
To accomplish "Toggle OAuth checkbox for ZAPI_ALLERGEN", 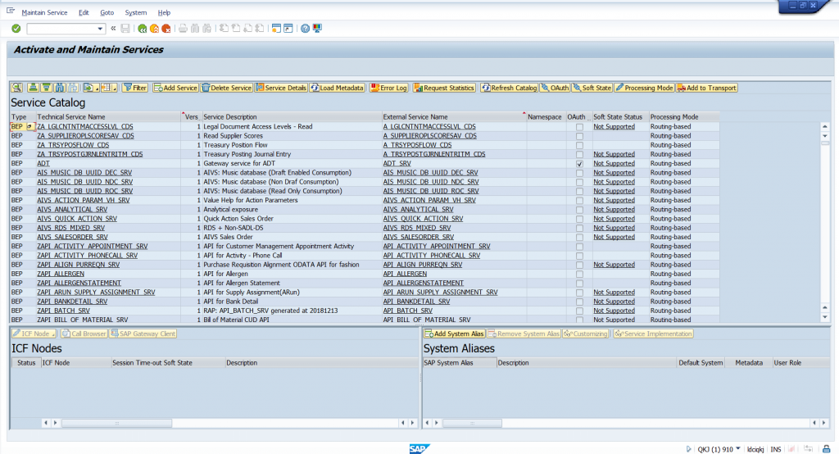I will [579, 274].
